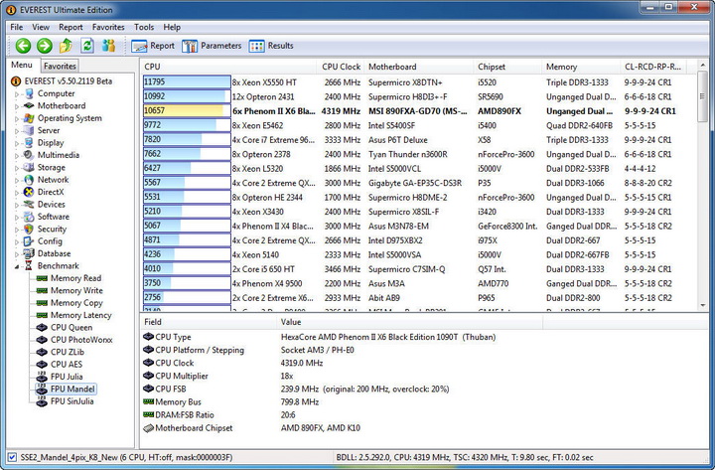Open the File menu
The height and width of the screenshot is (470, 715).
click(17, 28)
